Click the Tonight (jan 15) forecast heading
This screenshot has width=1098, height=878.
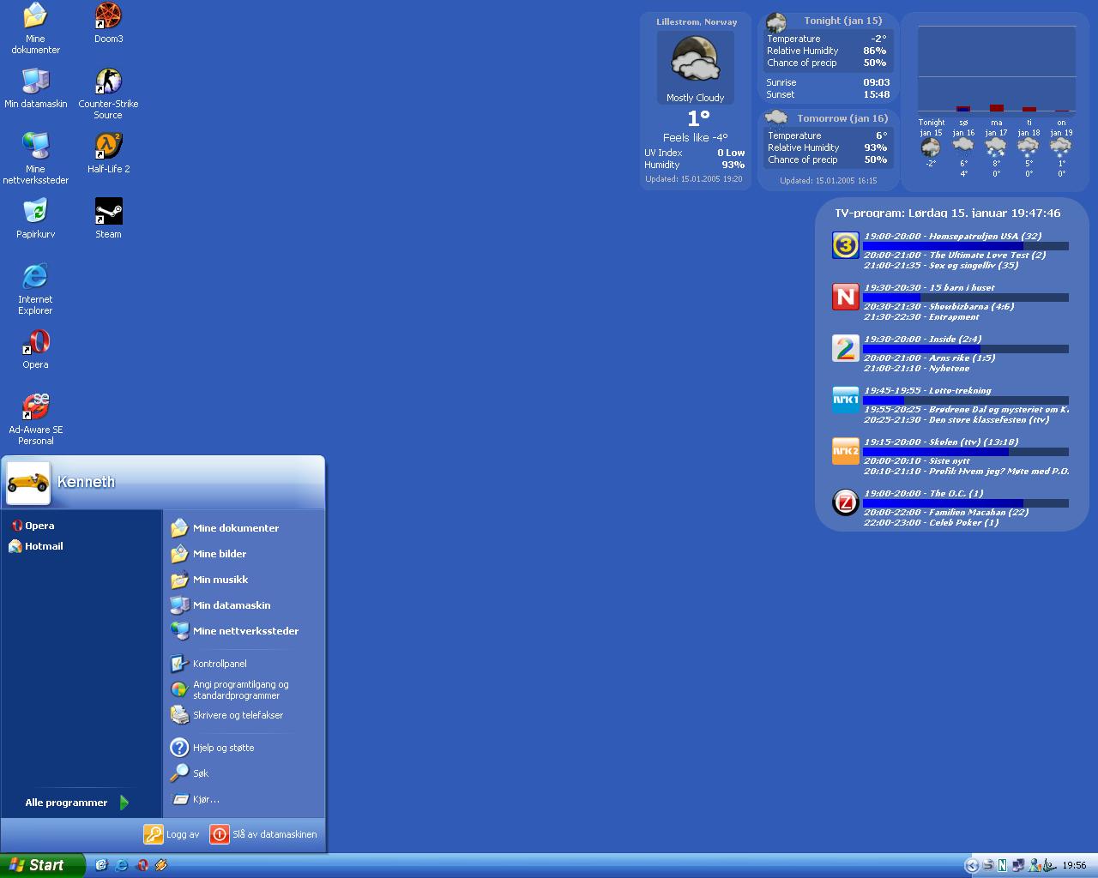point(842,21)
